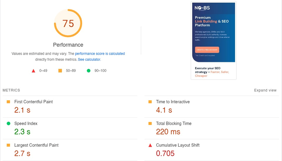282x161 pixels.
Task: Open the page screenshot thumbnail
Action: point(213,41)
